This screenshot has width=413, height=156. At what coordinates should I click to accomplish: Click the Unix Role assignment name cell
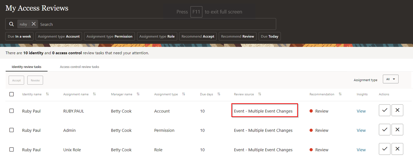pos(72,150)
